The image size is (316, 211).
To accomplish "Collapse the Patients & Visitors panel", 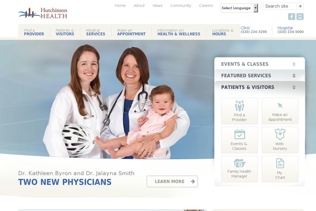I will click(260, 87).
